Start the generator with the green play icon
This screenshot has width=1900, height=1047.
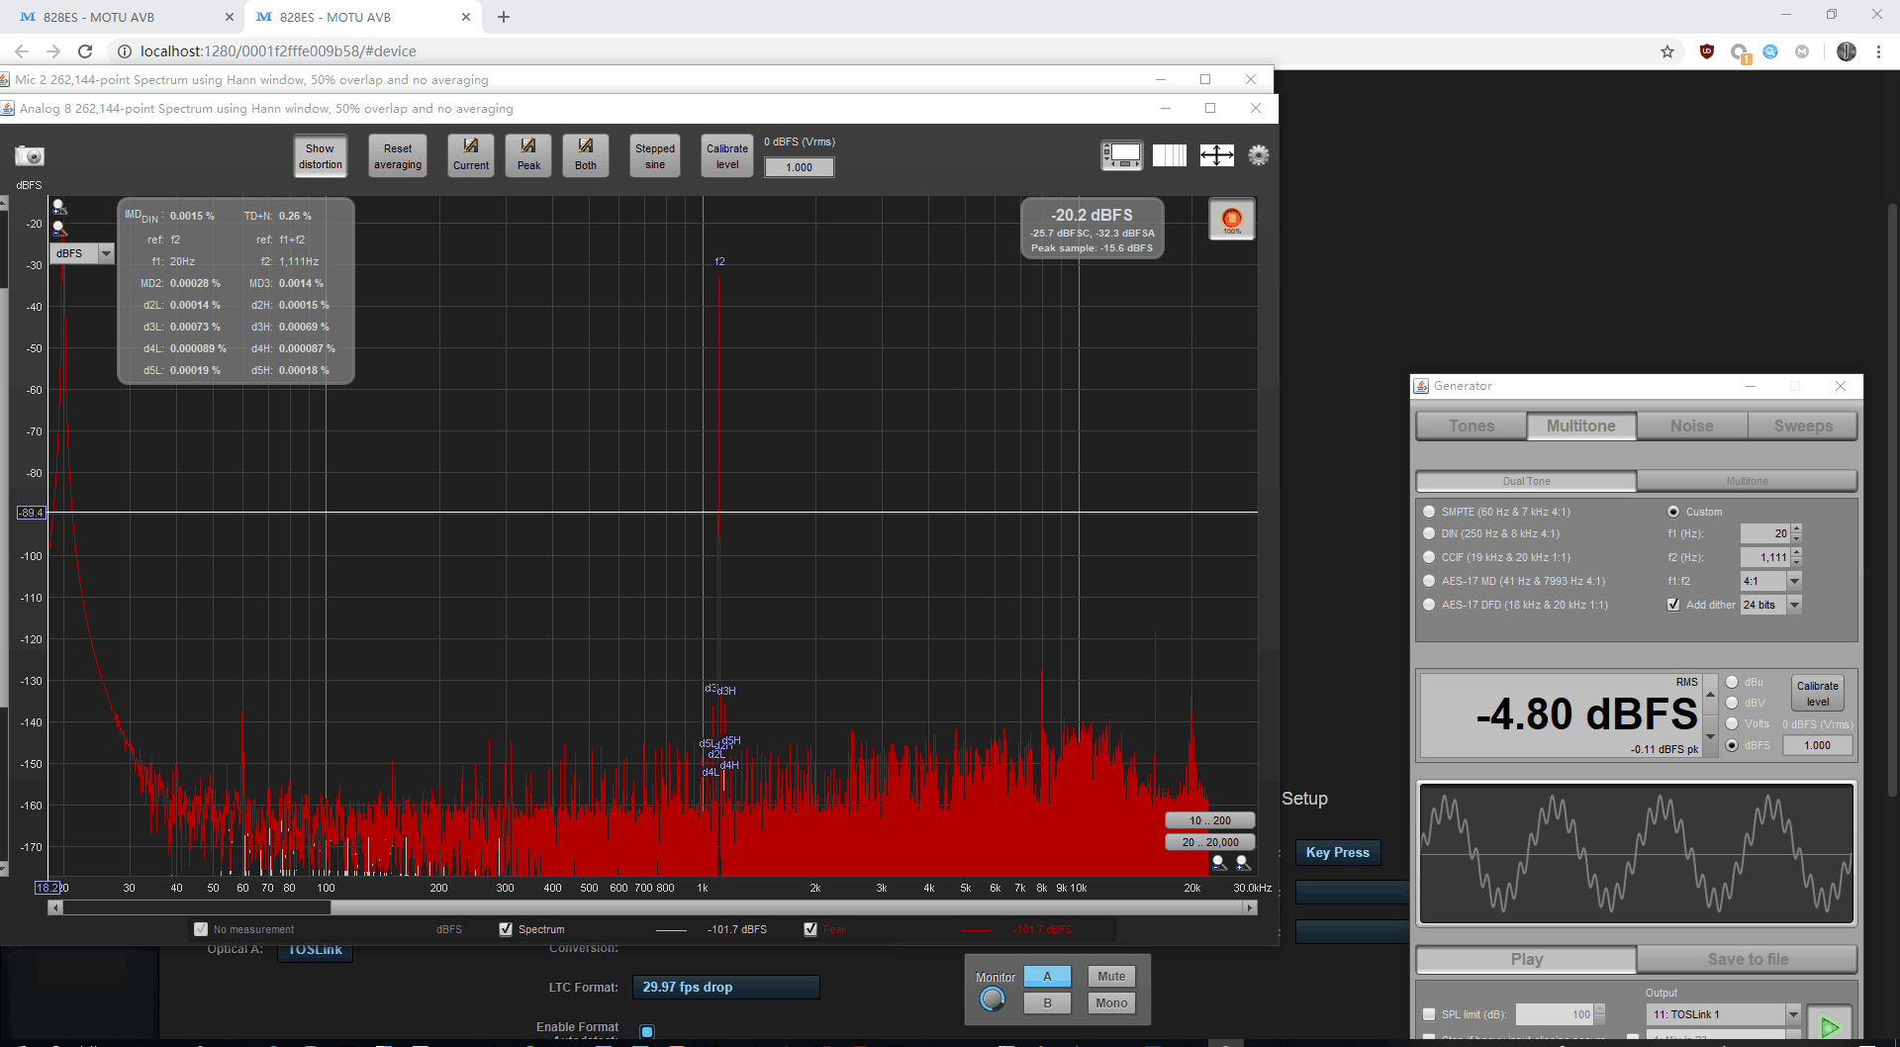tap(1830, 1025)
